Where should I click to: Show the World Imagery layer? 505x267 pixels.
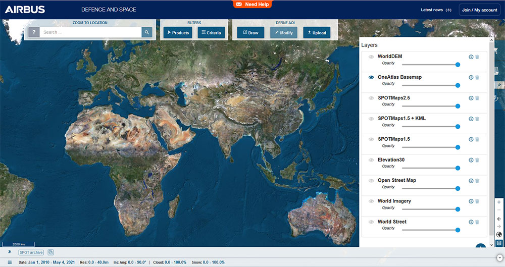click(371, 201)
